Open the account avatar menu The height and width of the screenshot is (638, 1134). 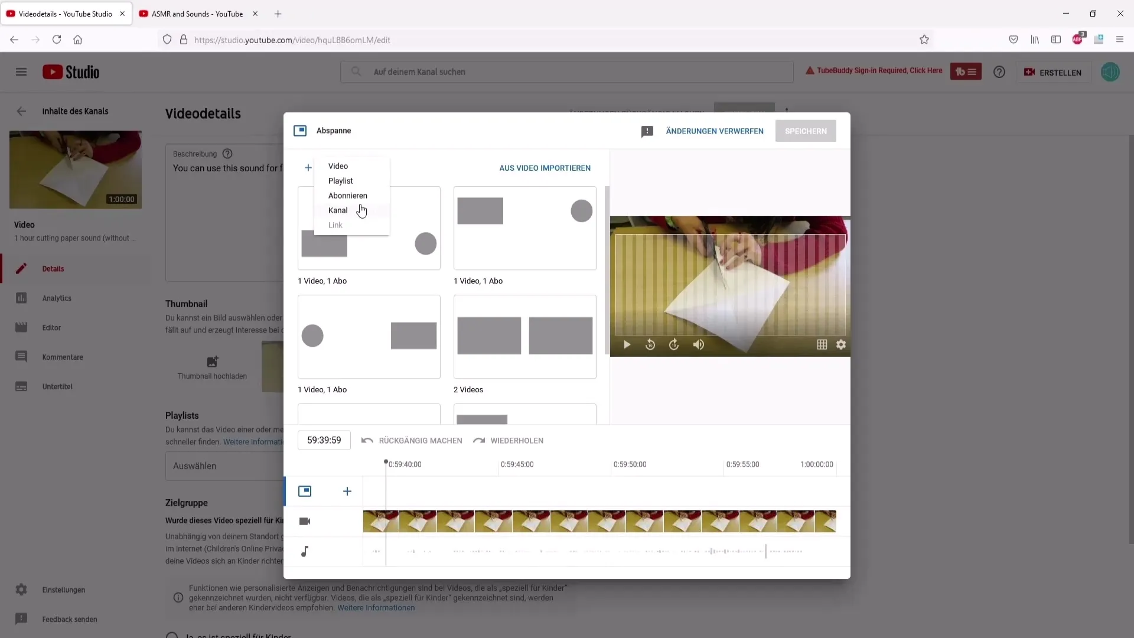point(1110,72)
